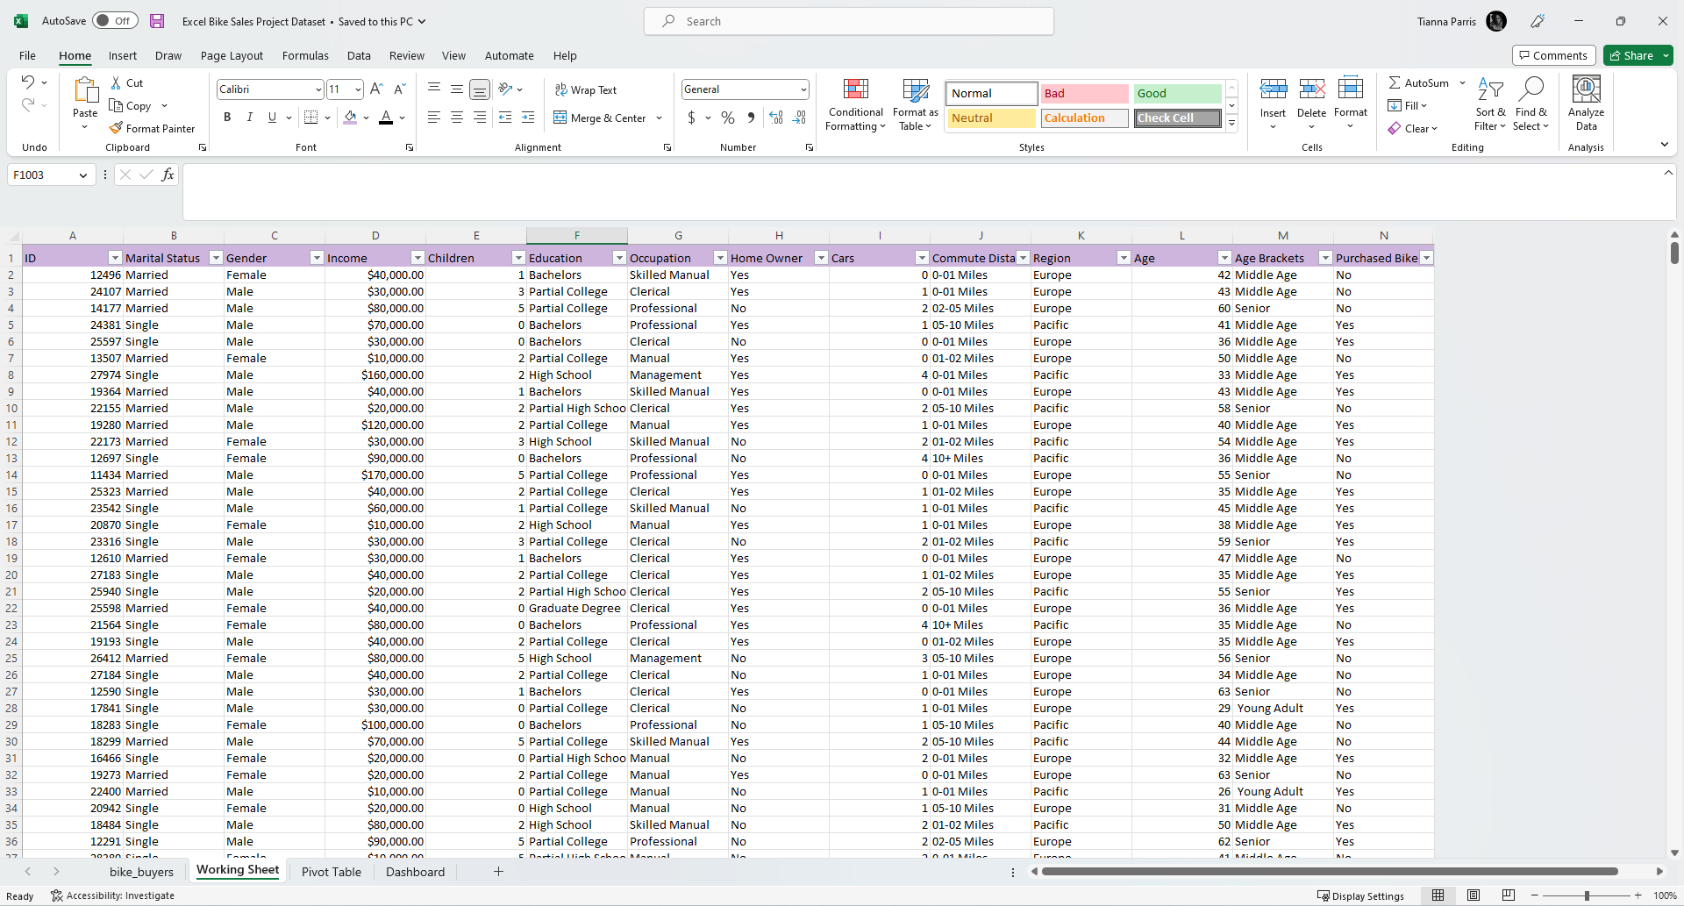The width and height of the screenshot is (1684, 906).
Task: Open Conditional Formatting options
Action: [x=855, y=103]
